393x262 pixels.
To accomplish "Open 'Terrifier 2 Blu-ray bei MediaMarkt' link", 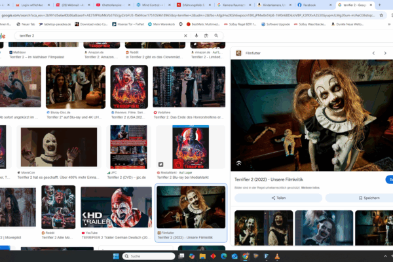I will pyautogui.click(x=183, y=178).
